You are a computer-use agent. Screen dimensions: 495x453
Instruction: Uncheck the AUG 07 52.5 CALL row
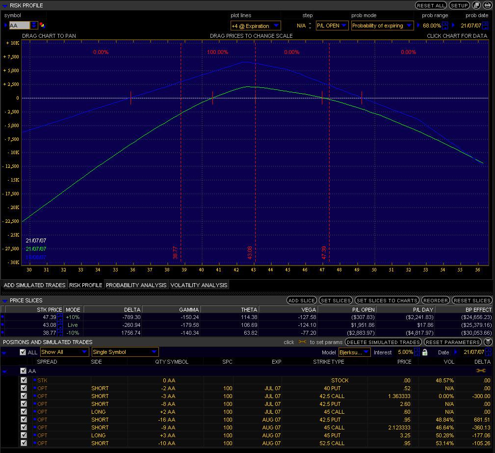[x=24, y=443]
